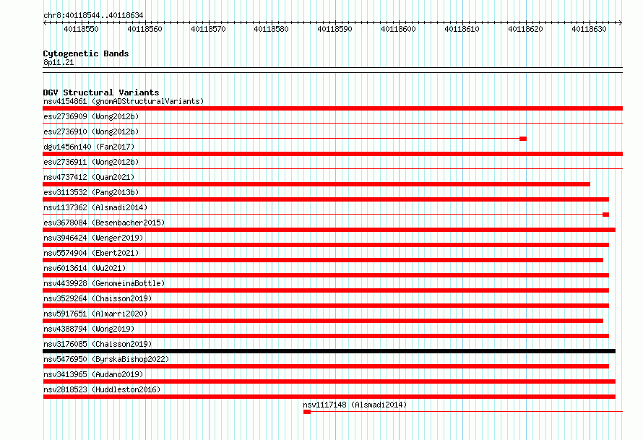Select the nsv3413965 Audano2019 red bar

329,381
